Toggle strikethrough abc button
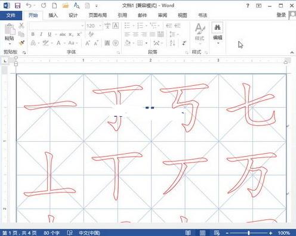The image size is (296, 236). [63, 35]
